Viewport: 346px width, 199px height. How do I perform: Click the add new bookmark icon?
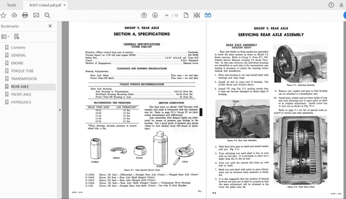tap(16, 36)
